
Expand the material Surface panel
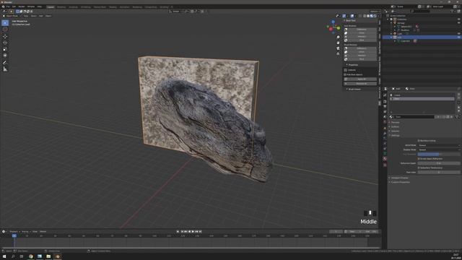pos(395,127)
